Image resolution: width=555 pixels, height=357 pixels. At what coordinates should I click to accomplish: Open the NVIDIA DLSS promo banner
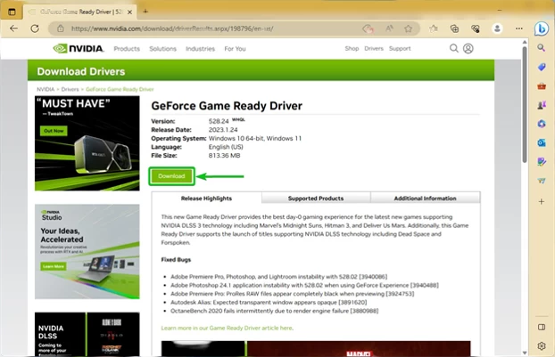coord(87,334)
